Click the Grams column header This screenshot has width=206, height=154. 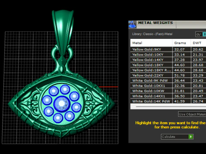(182, 43)
